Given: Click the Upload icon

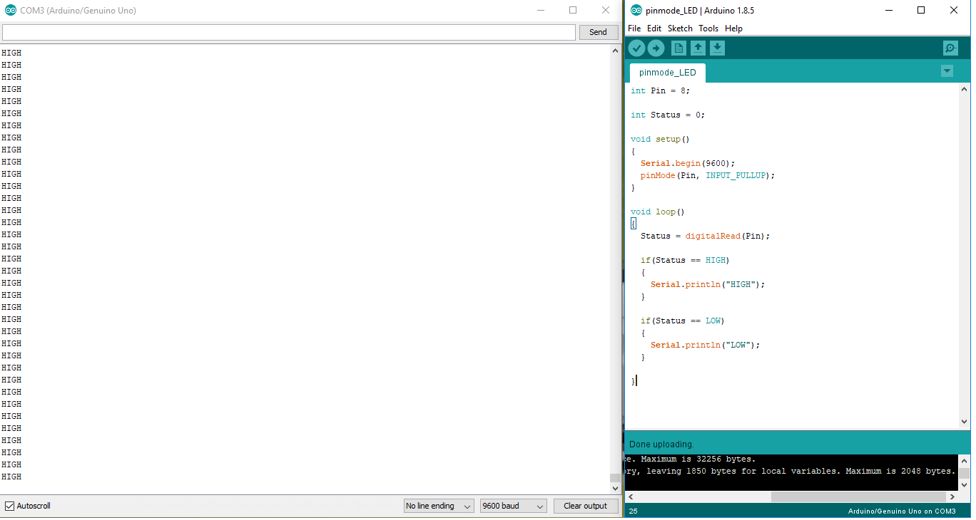Looking at the screenshot, I should coord(656,48).
